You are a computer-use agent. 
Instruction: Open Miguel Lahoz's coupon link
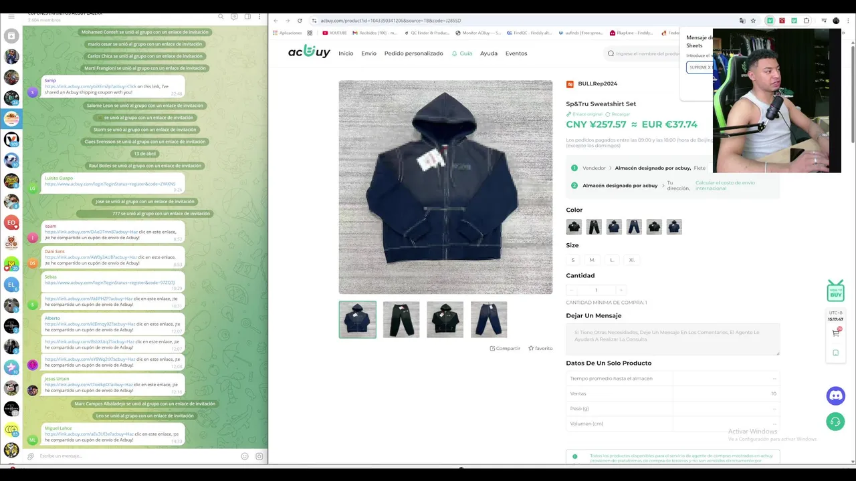[x=89, y=434]
